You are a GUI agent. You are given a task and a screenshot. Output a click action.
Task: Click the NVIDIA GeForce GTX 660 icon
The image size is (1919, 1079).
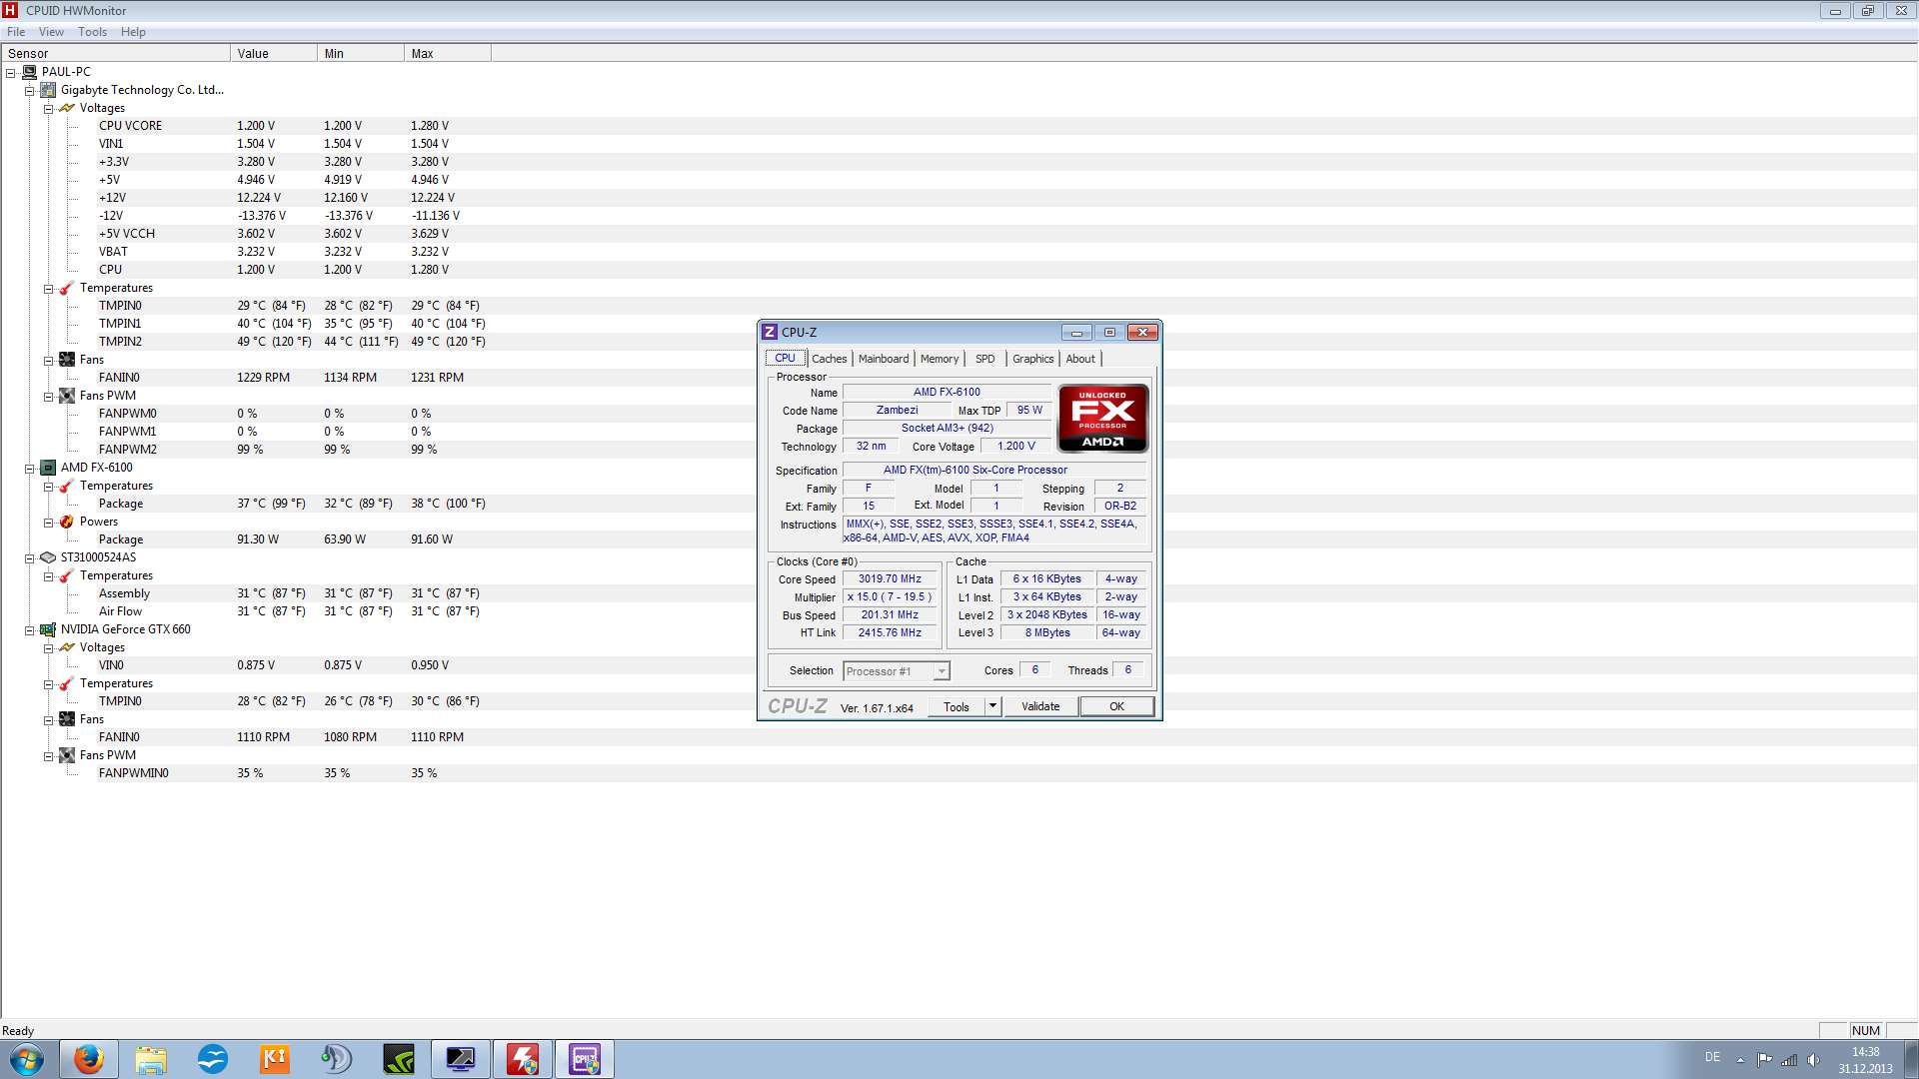[48, 629]
